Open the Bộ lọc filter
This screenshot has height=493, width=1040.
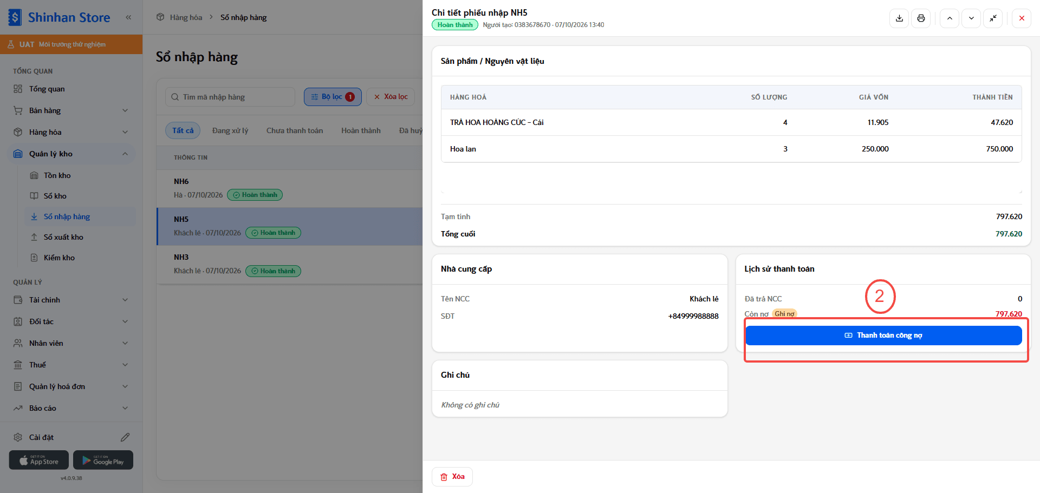[333, 97]
